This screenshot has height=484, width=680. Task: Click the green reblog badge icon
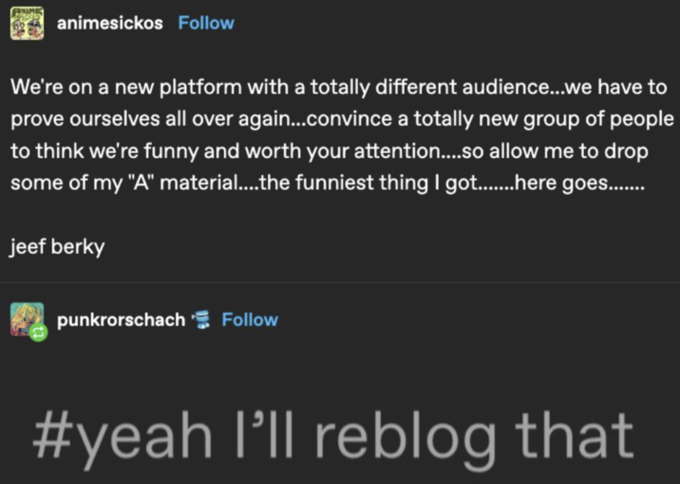39,332
